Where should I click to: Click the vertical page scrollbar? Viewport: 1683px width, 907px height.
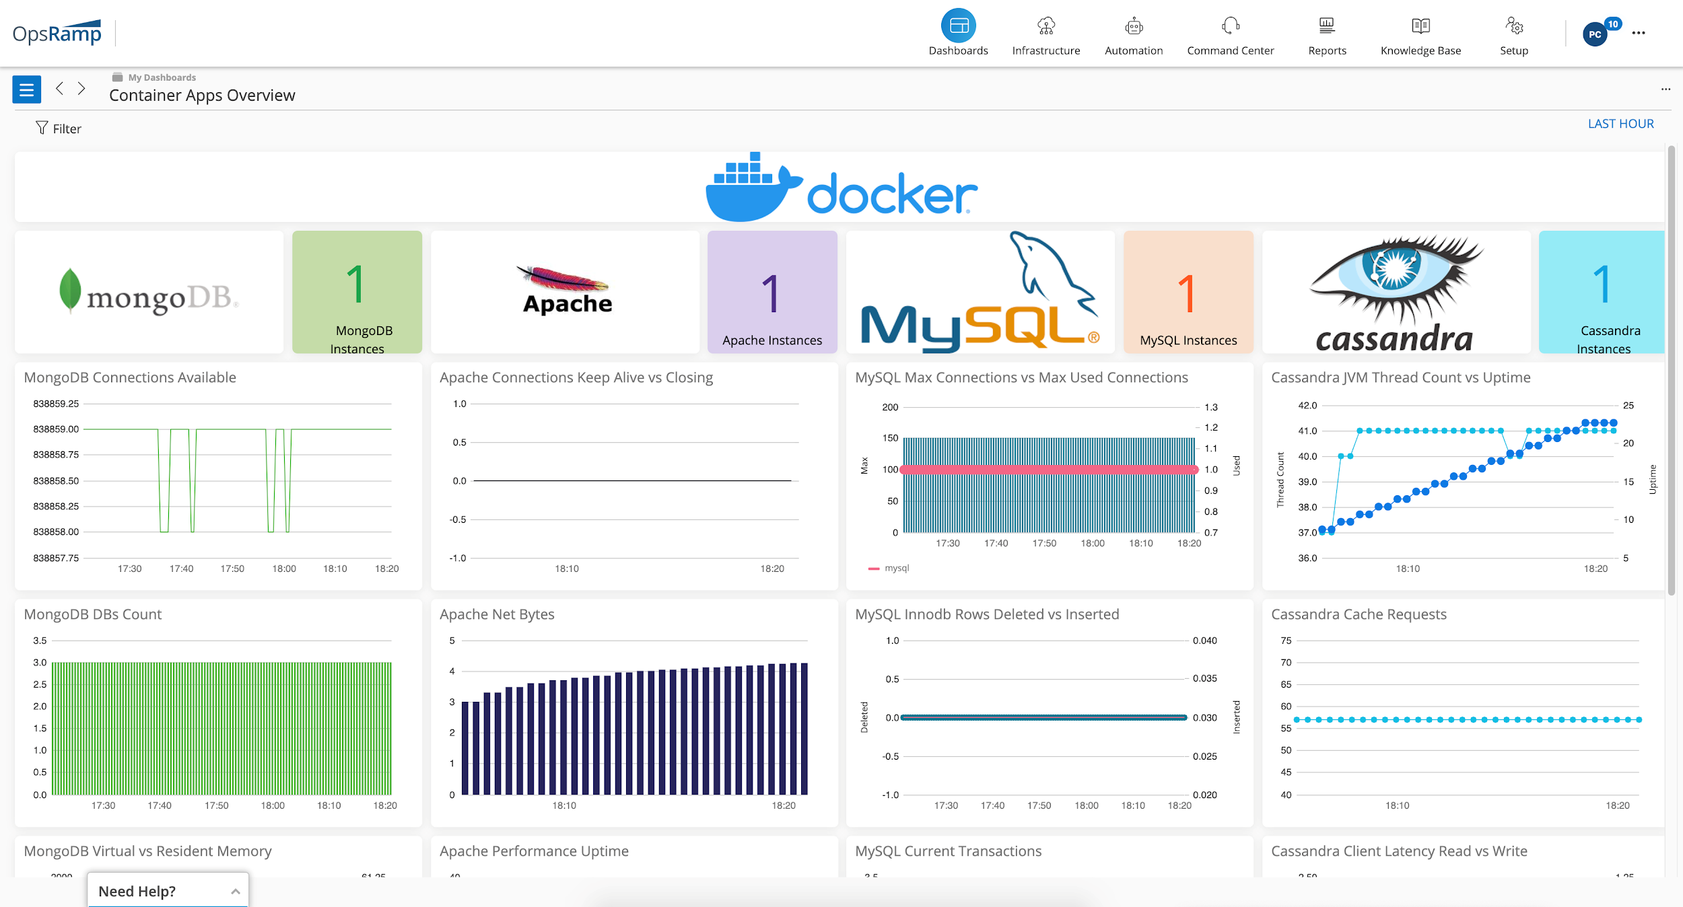1671,370
